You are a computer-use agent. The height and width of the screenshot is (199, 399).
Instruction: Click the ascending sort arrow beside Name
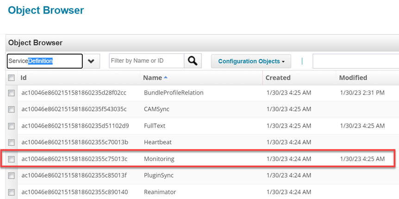click(166, 77)
